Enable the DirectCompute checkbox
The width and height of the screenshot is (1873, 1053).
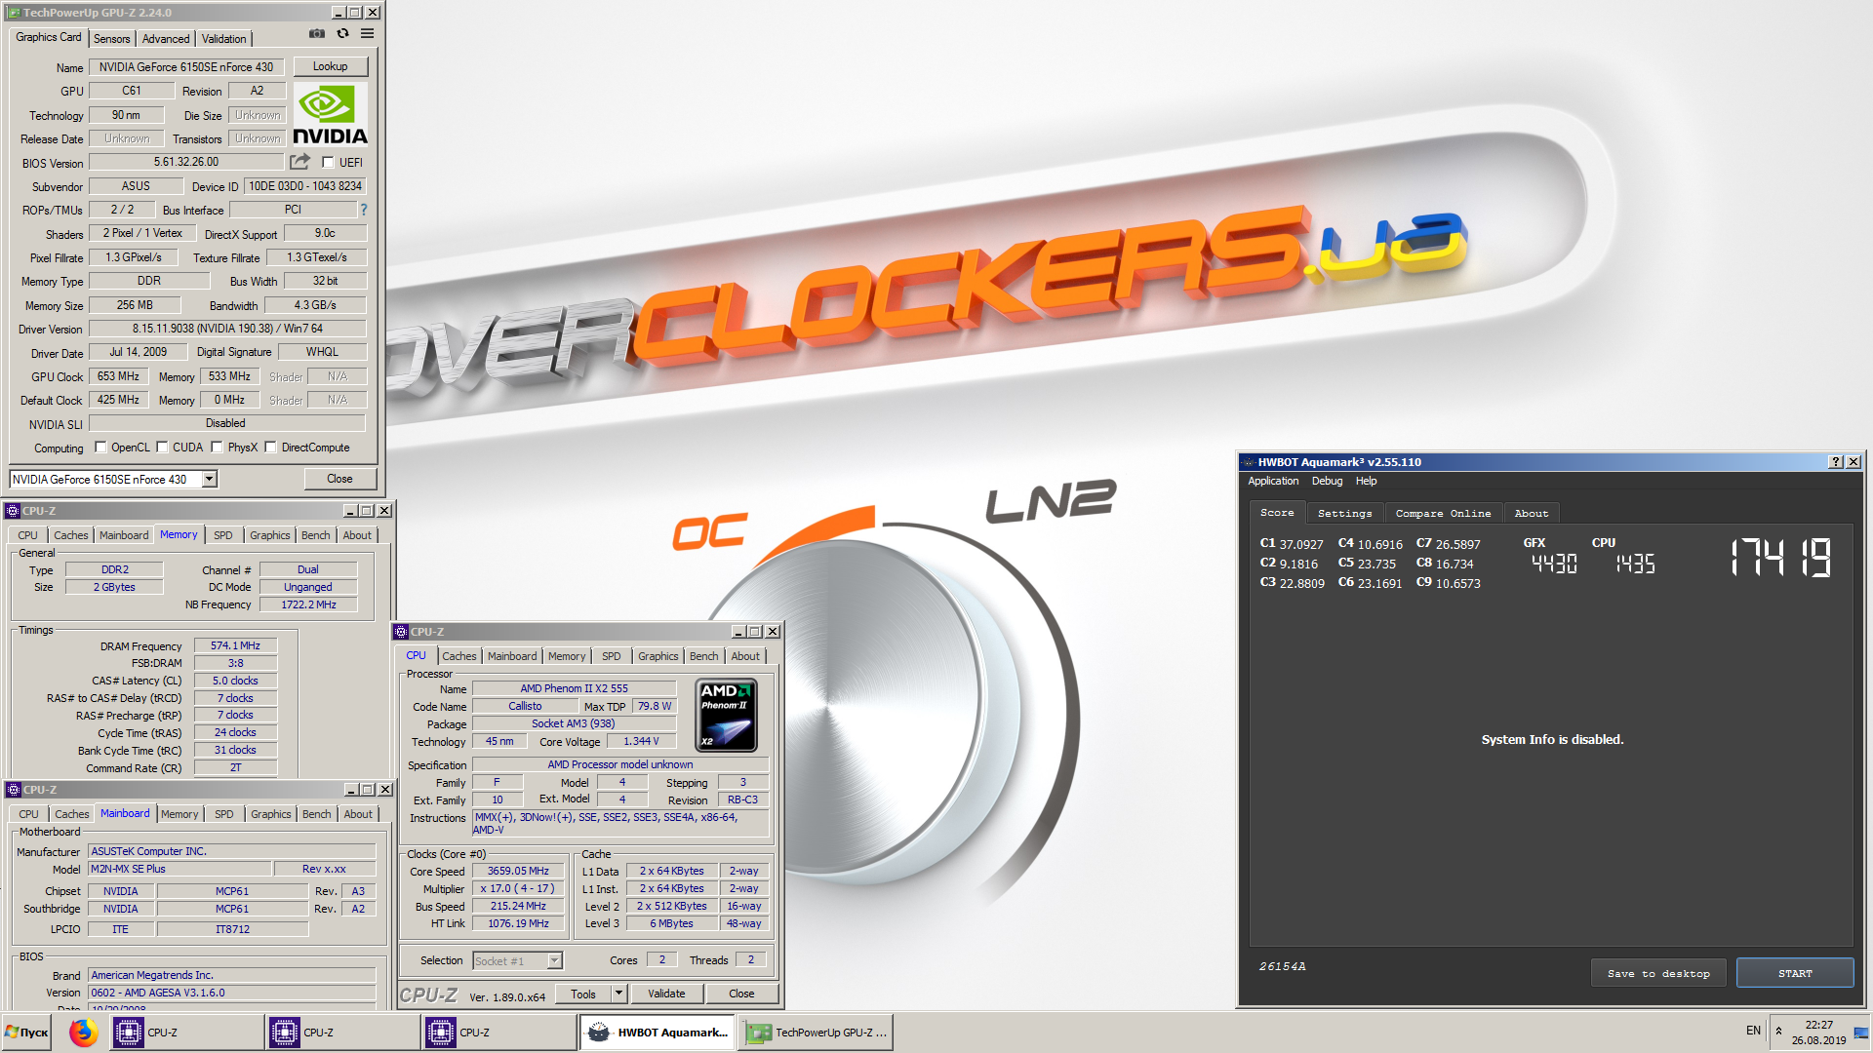pos(271,448)
